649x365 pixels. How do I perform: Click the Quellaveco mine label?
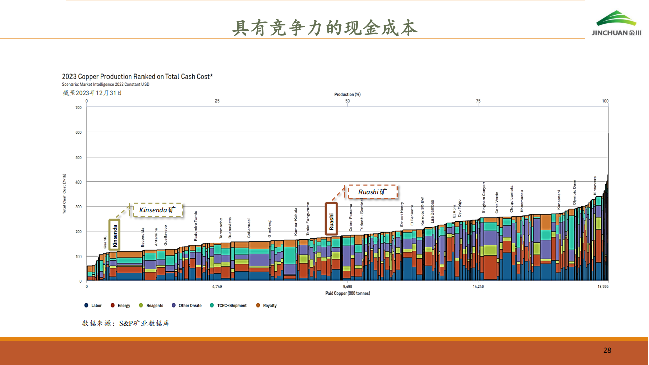click(x=166, y=235)
